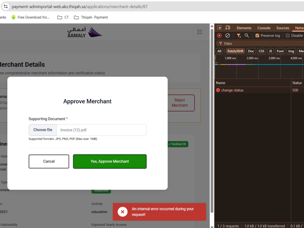This screenshot has height=228, width=304.
Task: Toggle the device toolbar icon in DevTools
Action: [x=228, y=28]
